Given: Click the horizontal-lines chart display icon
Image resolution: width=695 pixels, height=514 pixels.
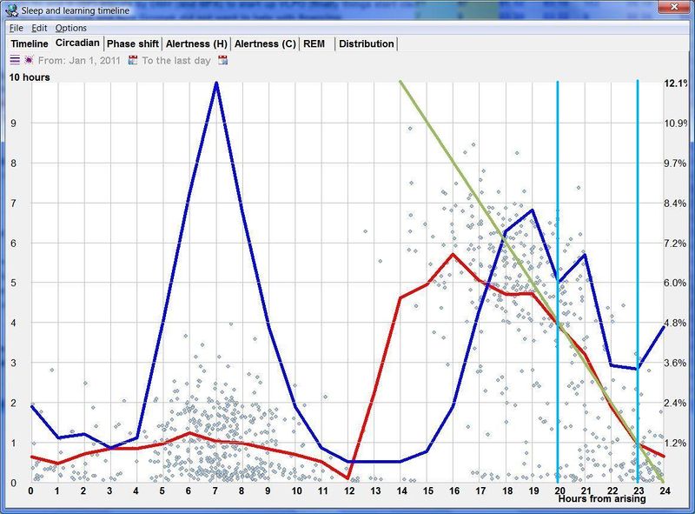Looking at the screenshot, I should [x=14, y=61].
